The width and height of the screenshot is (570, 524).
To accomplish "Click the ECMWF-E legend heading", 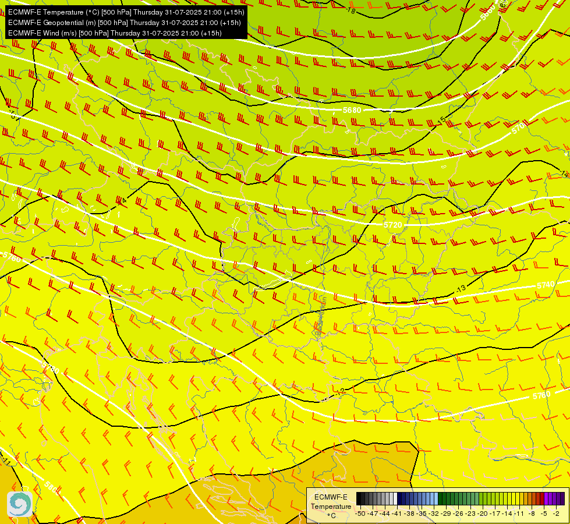I will (331, 497).
